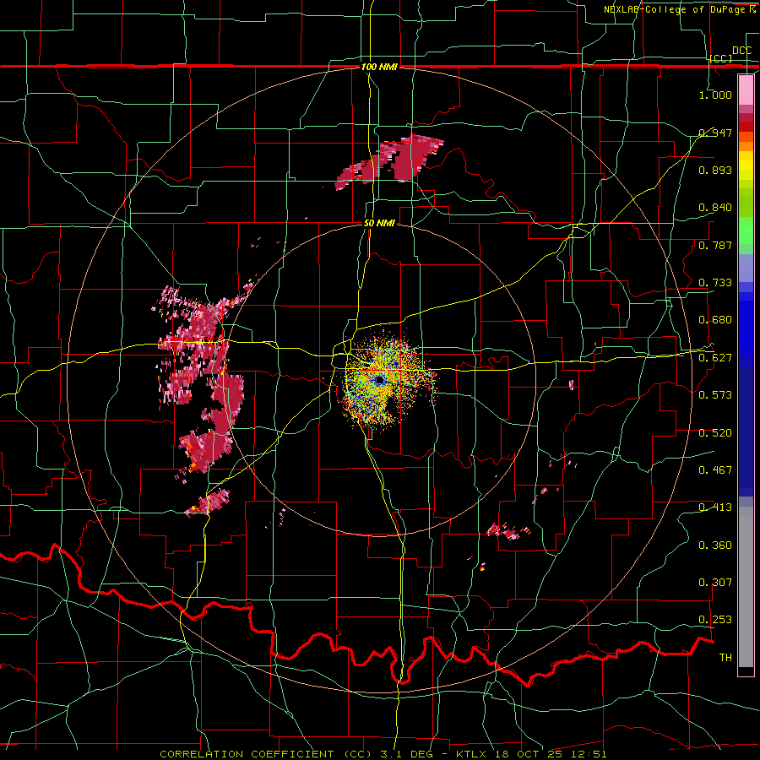Select the 0.307 scale value
Image resolution: width=760 pixels, height=760 pixels.
click(715, 583)
